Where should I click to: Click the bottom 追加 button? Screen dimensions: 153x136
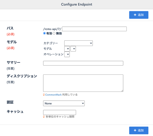click(139, 130)
